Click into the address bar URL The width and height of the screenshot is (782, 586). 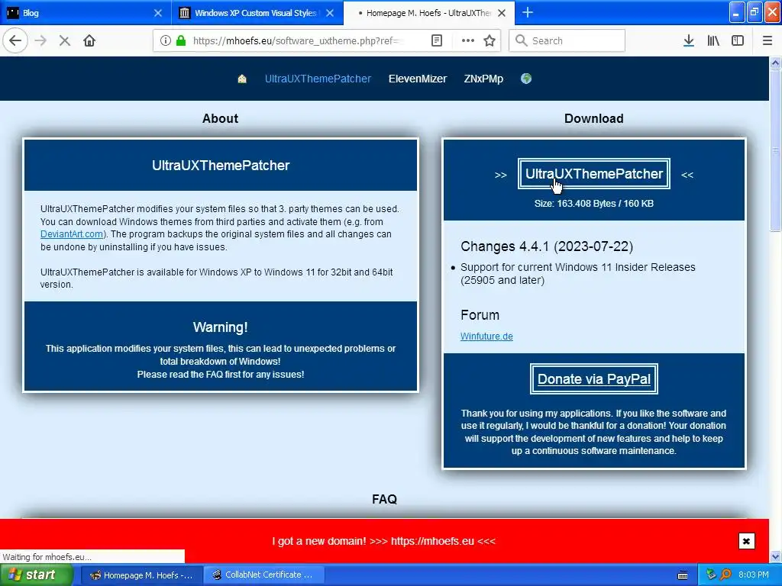[296, 41]
